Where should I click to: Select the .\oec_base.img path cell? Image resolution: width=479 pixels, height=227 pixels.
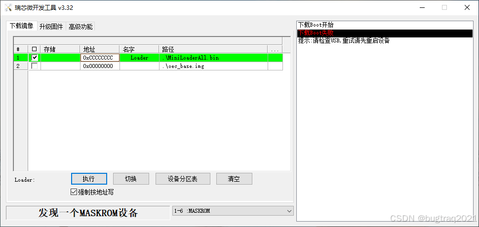213,66
